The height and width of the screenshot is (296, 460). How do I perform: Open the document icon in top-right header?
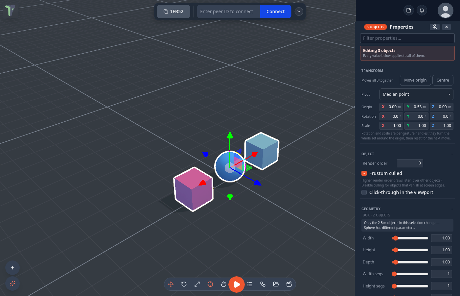point(409,10)
